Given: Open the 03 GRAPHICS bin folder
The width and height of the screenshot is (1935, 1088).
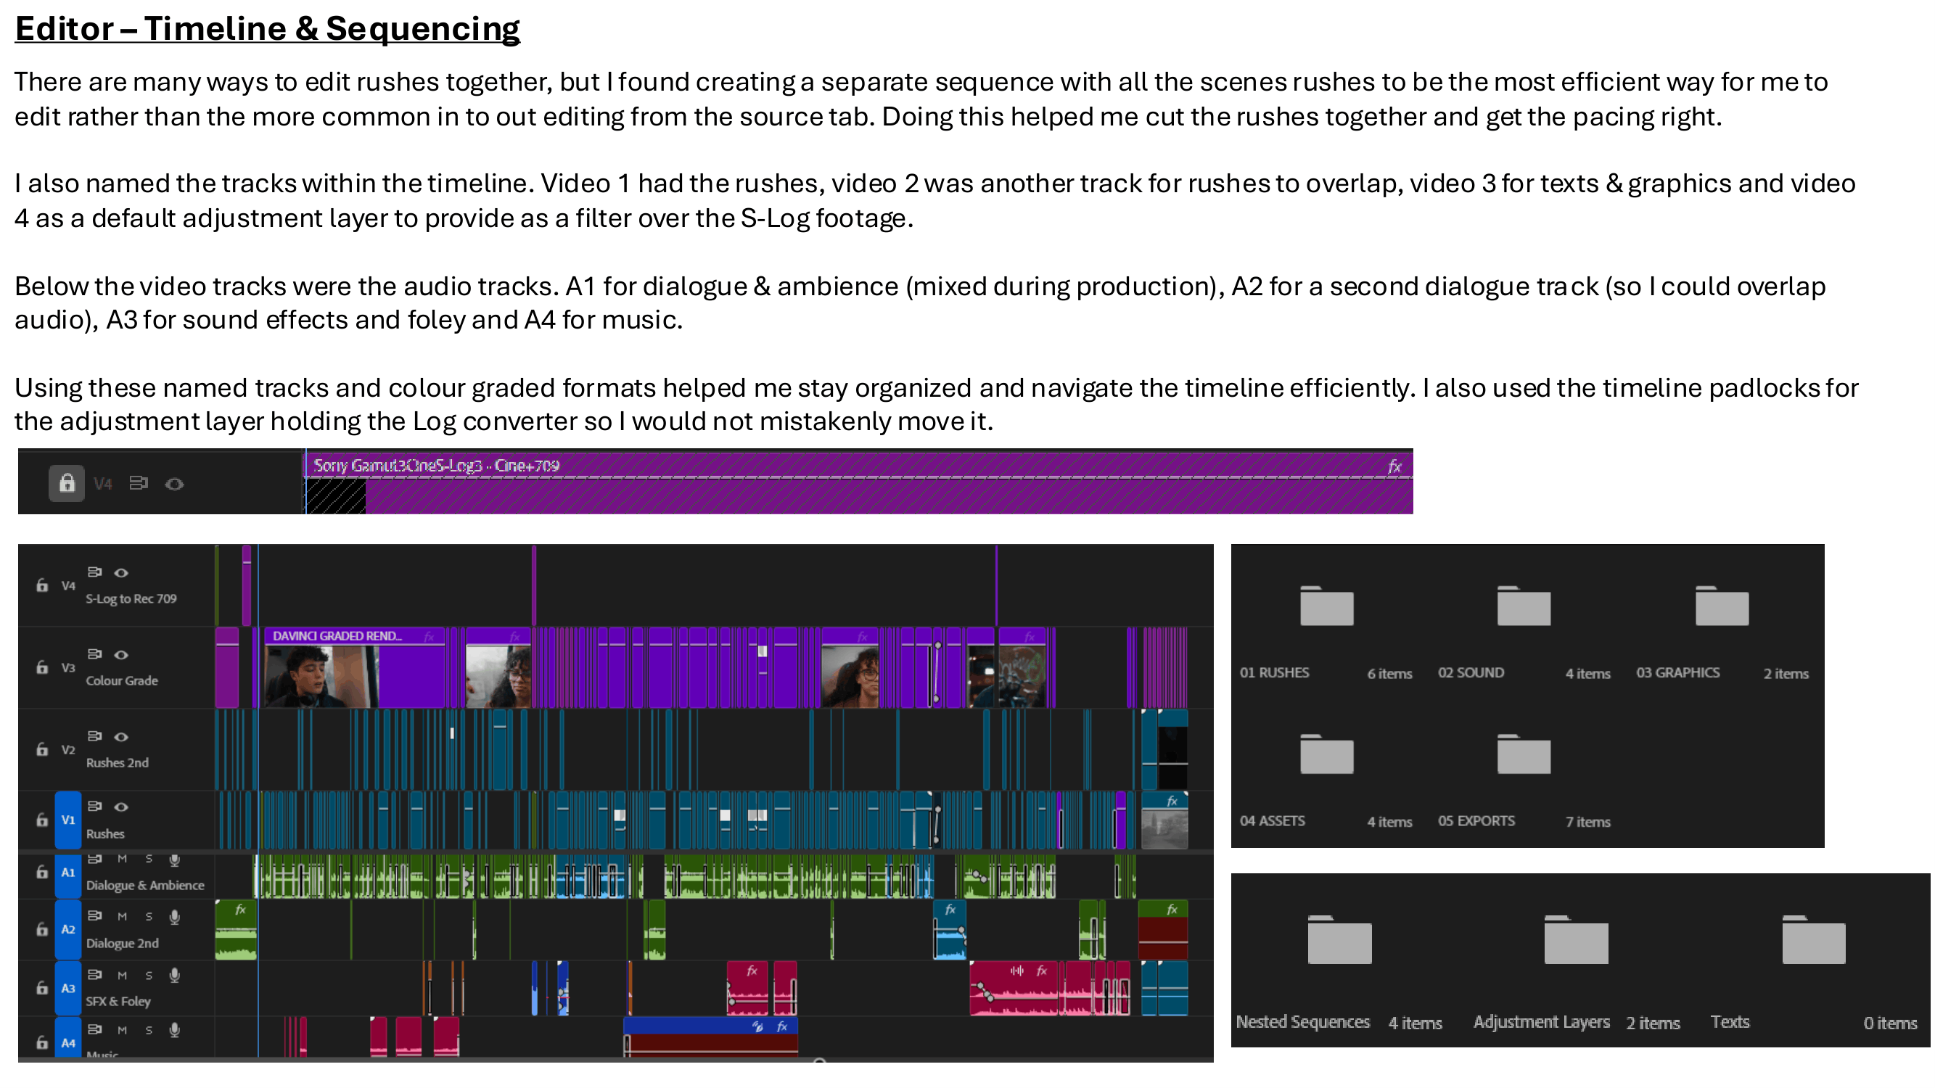Looking at the screenshot, I should (1722, 605).
